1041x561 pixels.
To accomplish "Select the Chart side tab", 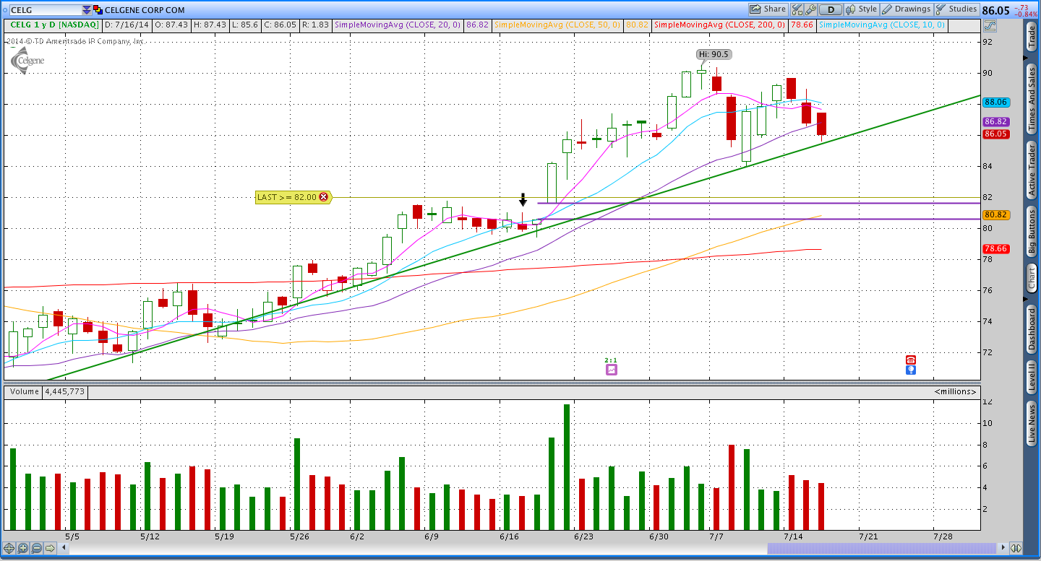I will [x=1032, y=279].
